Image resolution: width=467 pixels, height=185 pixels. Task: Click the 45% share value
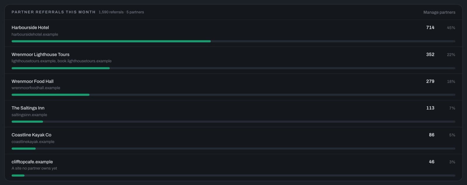tap(451, 28)
